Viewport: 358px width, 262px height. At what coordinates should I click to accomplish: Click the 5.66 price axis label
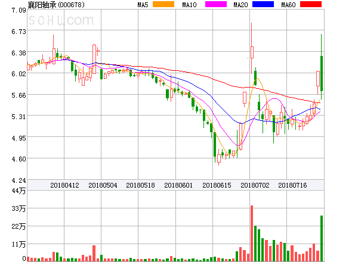tap(18, 95)
